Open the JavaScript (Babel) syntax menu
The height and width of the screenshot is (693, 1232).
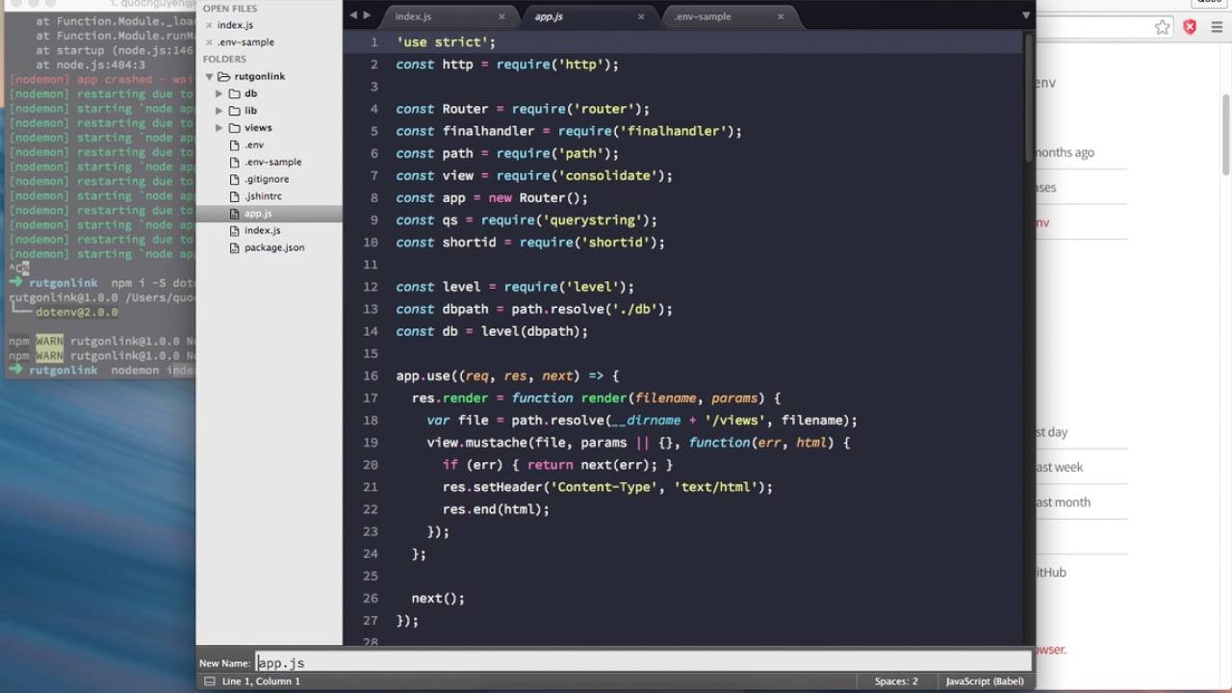984,680
